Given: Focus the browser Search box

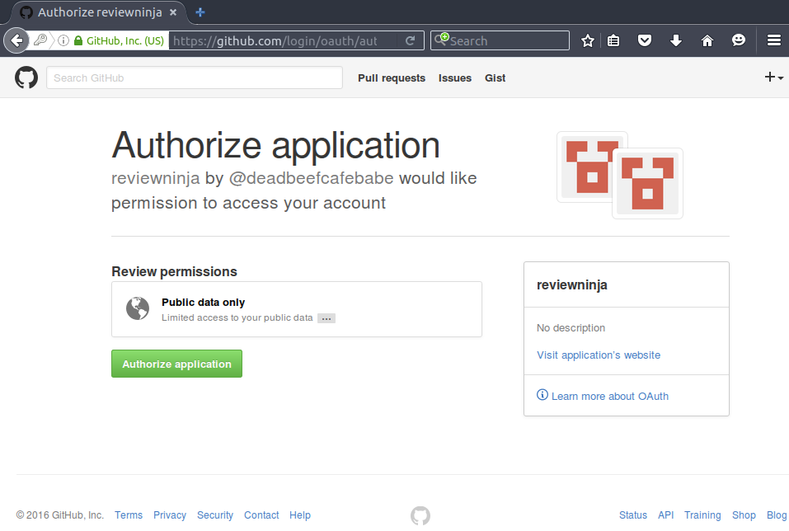Looking at the screenshot, I should [x=500, y=40].
